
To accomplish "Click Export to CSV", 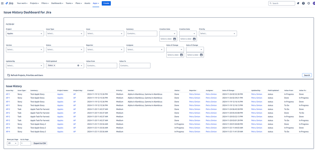I will [40, 143].
